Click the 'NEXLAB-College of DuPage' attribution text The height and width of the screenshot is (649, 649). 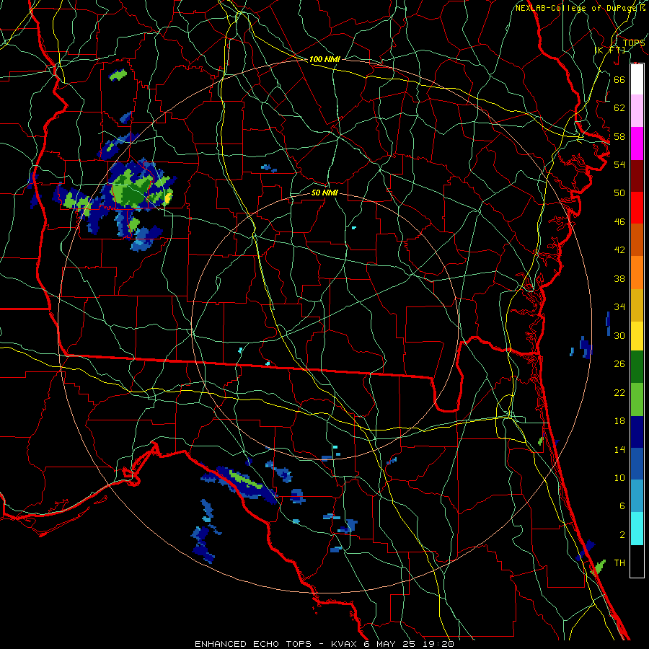tap(575, 8)
